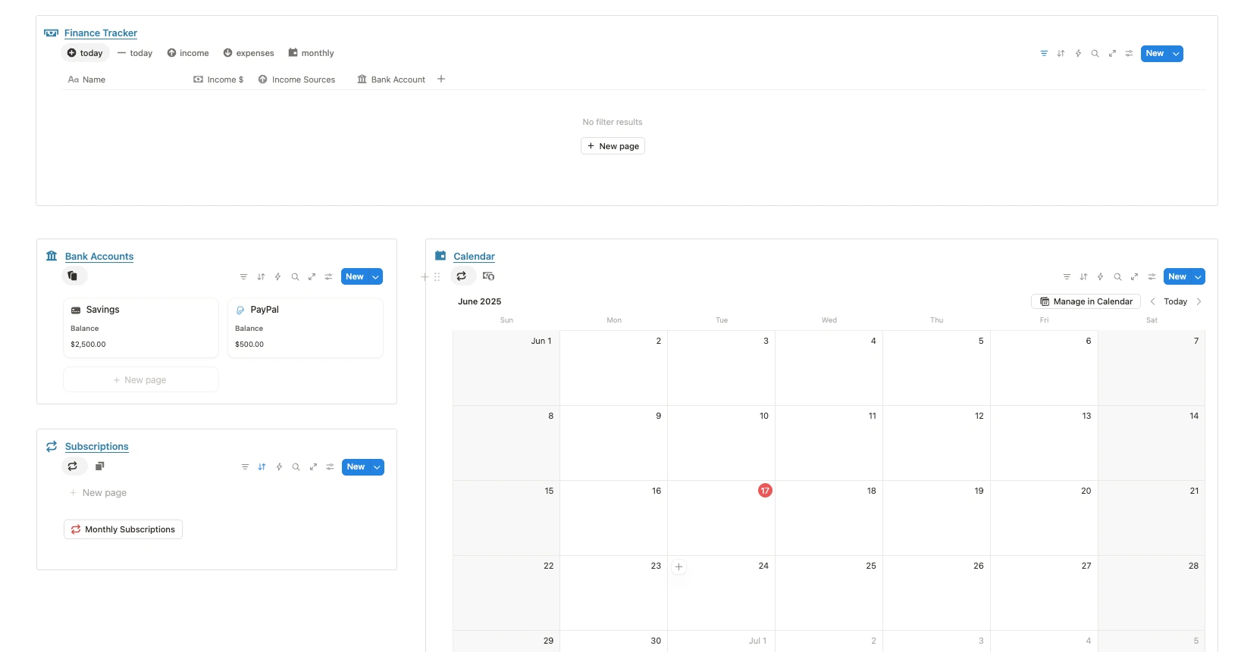
Task: Switch to the income view tab
Action: tap(188, 53)
